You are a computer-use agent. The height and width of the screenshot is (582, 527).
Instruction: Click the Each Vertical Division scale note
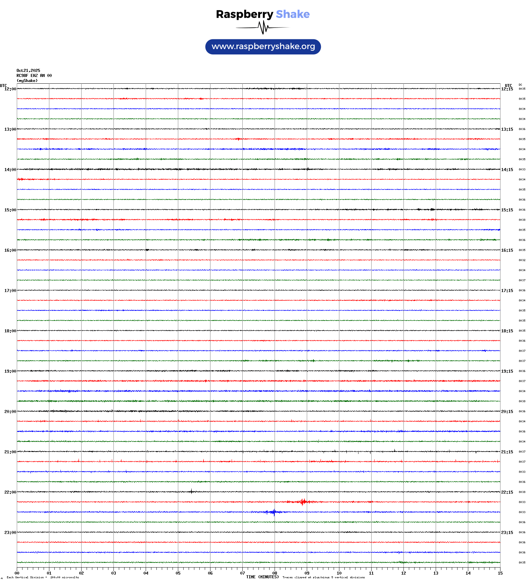click(43, 578)
